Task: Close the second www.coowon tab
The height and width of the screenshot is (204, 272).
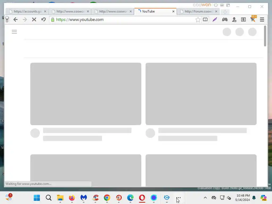Action: 131,11
